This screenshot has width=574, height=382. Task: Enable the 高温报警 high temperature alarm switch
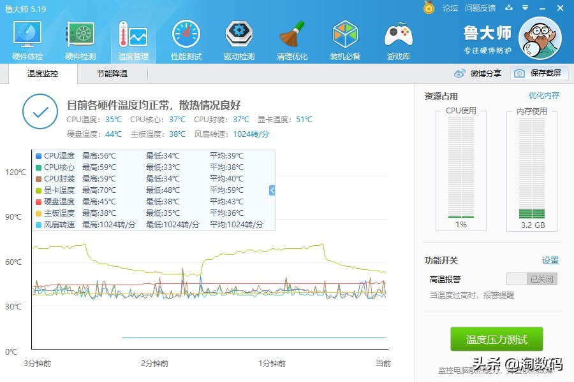[x=533, y=278]
